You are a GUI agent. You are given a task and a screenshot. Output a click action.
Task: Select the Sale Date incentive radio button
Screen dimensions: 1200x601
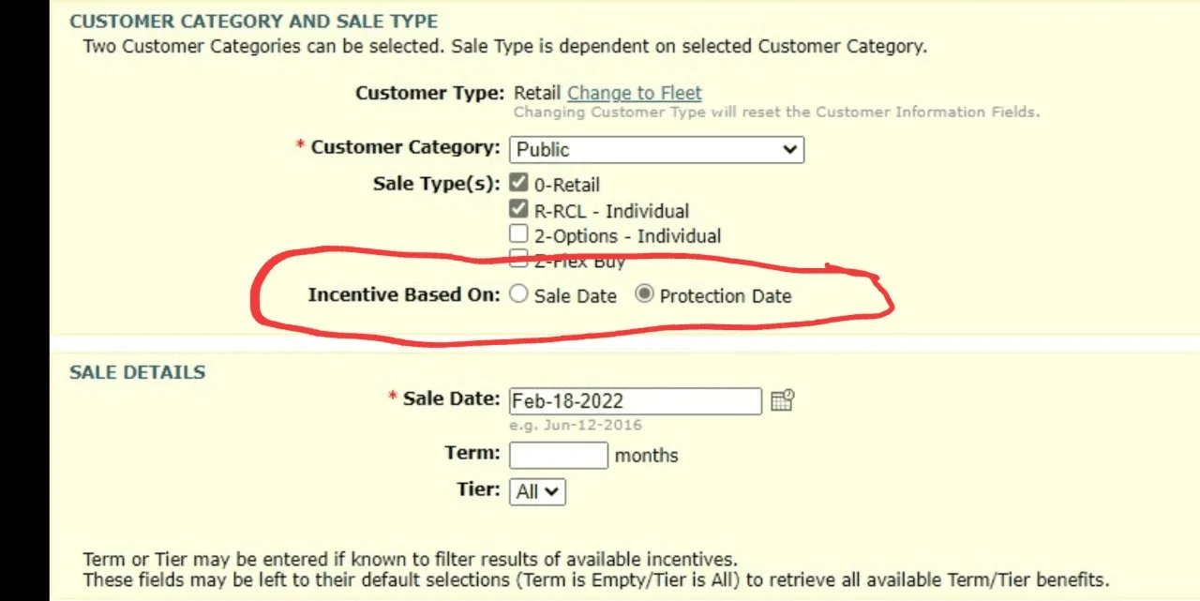pyautogui.click(x=518, y=294)
